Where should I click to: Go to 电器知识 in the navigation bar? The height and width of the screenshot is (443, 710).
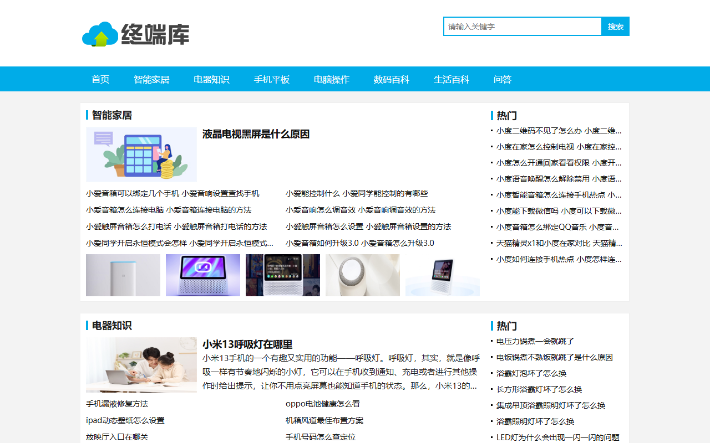(x=211, y=79)
